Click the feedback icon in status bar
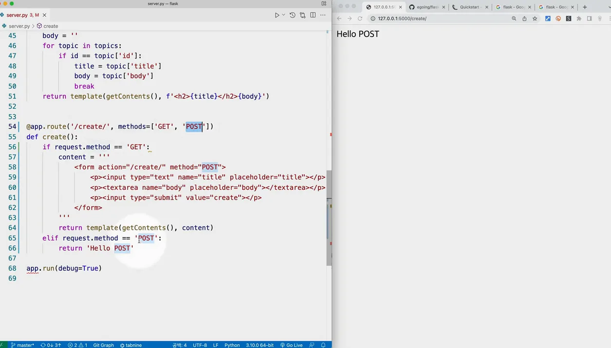Screen dimensions: 611x348 tap(312, 345)
